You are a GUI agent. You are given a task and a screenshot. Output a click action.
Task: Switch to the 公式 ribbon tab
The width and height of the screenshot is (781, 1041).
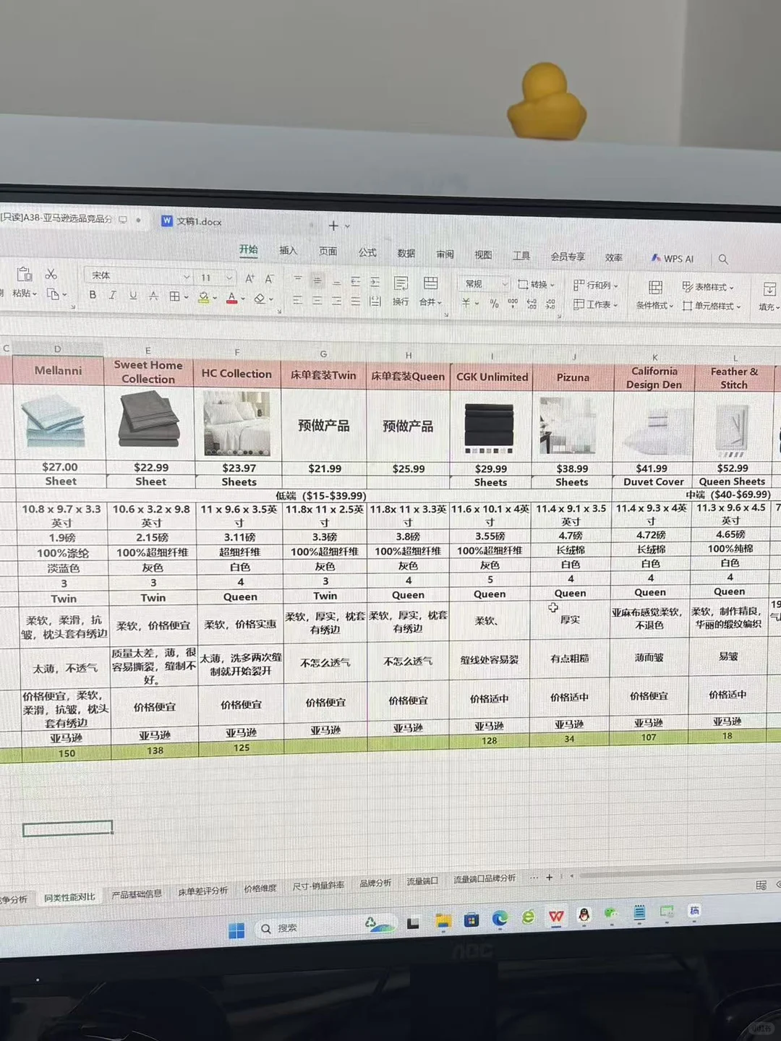coord(367,252)
